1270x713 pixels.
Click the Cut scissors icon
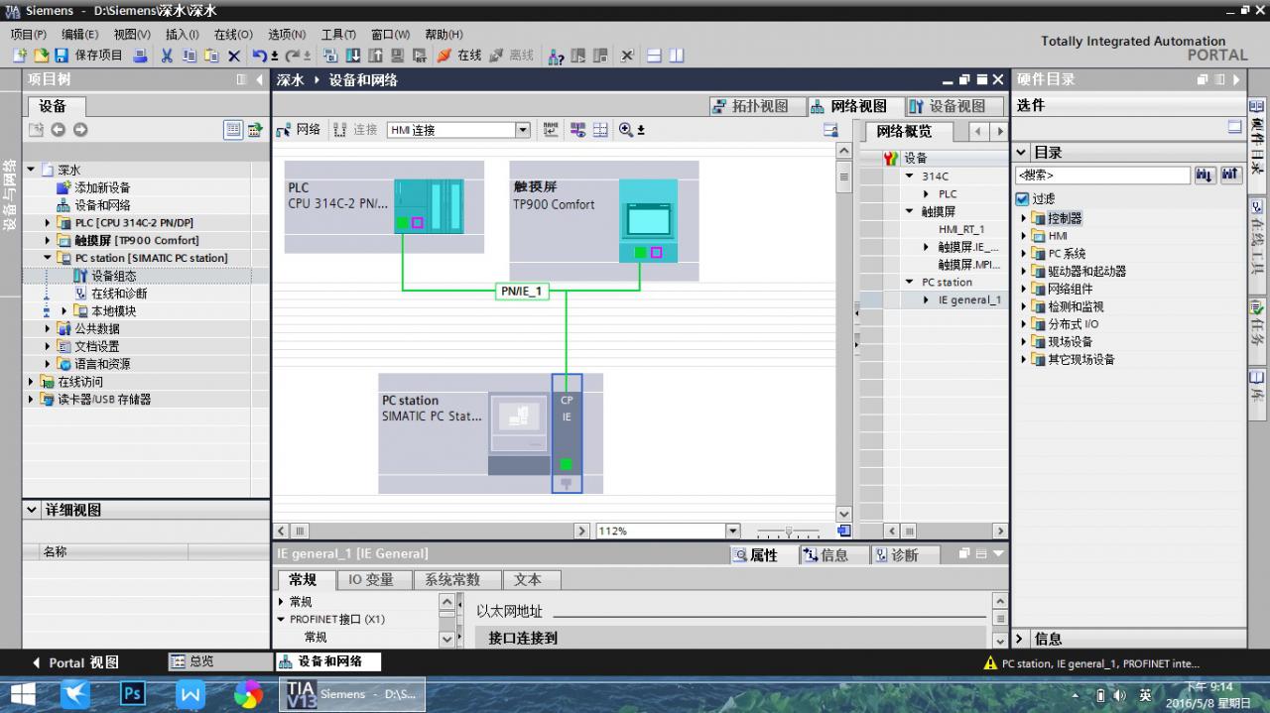(x=167, y=56)
